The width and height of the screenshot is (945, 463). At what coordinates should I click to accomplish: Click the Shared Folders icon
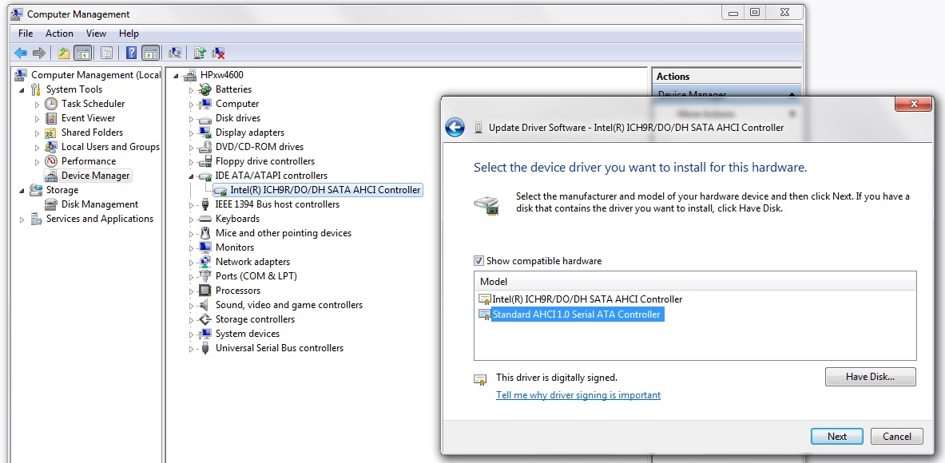coord(51,133)
